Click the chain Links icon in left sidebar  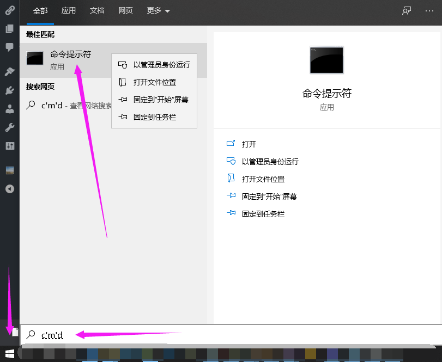point(9,10)
